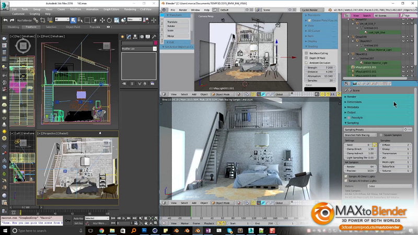The image size is (418, 235).
Task: Open Chrome from the Windows taskbar
Action: click(x=101, y=231)
